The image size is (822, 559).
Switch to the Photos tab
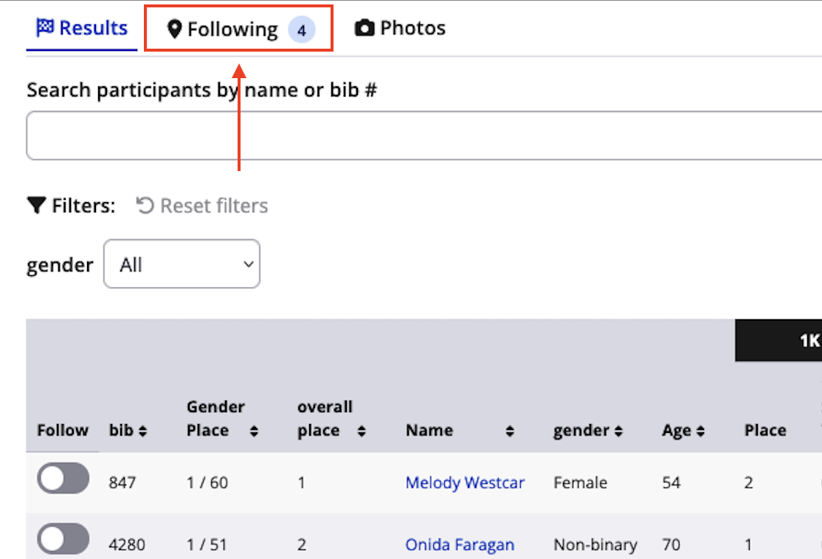pyautogui.click(x=401, y=29)
